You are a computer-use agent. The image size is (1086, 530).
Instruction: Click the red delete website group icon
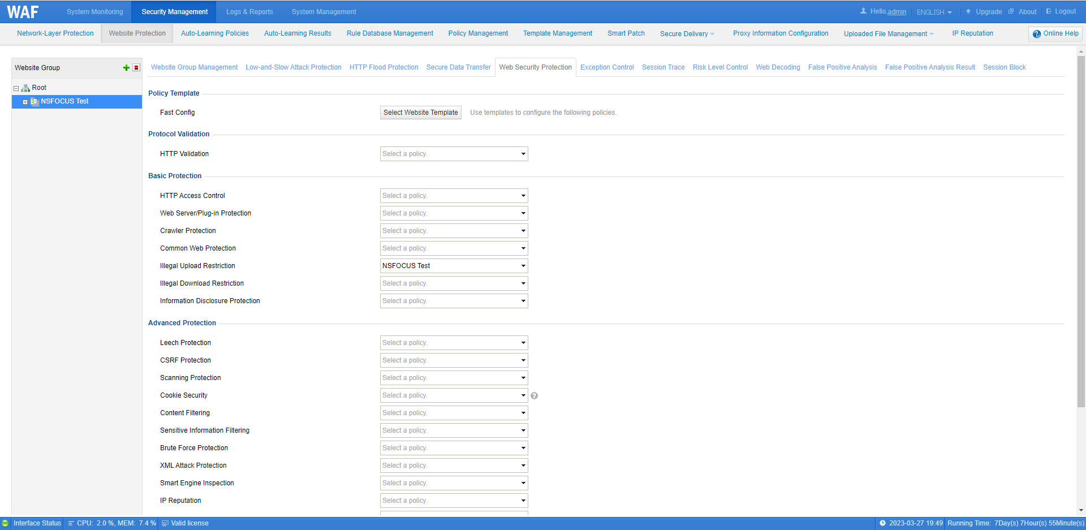[x=136, y=68]
